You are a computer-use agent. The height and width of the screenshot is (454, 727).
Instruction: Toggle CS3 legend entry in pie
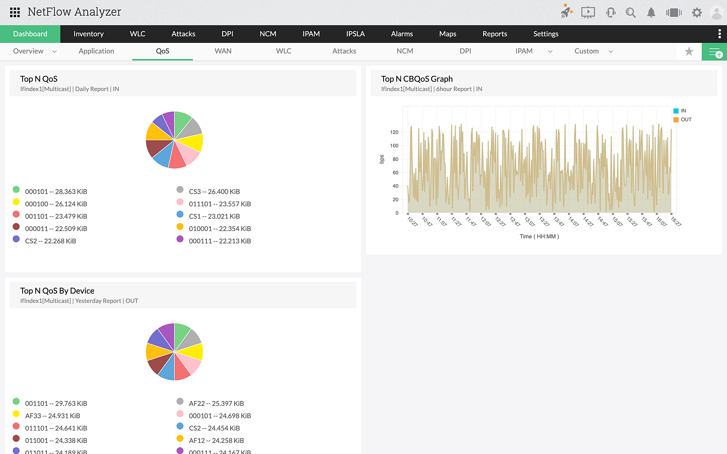tap(214, 191)
